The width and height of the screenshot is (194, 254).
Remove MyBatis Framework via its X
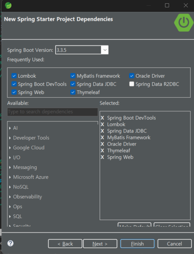[x=103, y=137]
